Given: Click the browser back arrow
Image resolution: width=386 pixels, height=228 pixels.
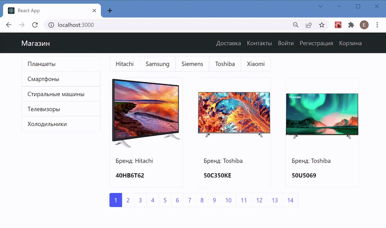Looking at the screenshot, I should pos(9,25).
